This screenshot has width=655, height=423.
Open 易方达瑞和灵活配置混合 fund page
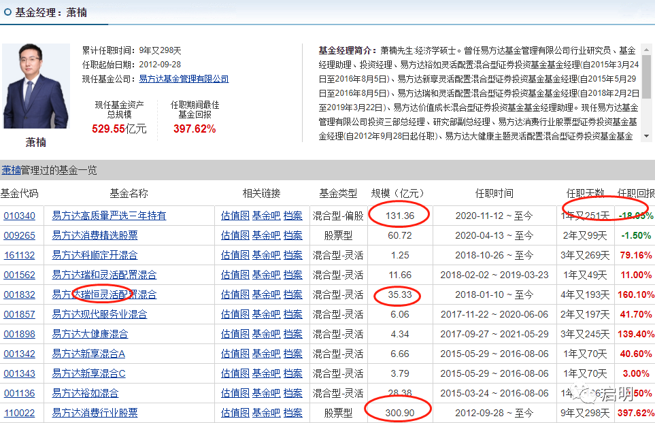click(x=105, y=274)
